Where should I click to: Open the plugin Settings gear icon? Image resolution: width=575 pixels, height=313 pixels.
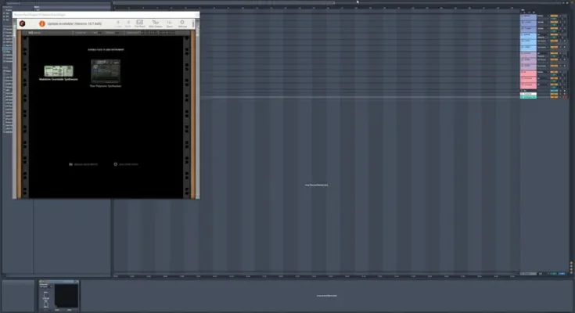[183, 23]
